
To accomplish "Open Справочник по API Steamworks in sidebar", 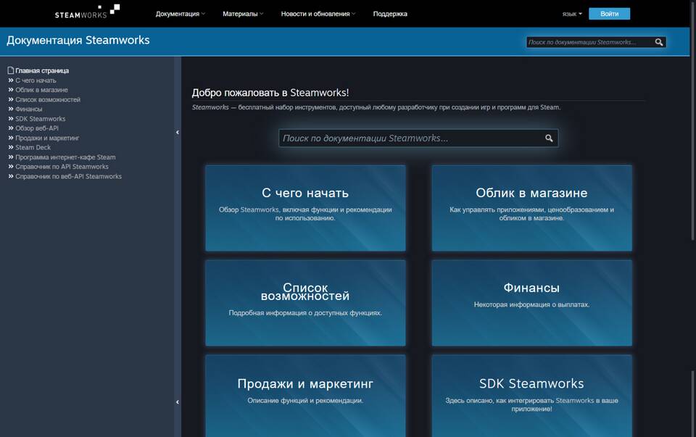I will pyautogui.click(x=62, y=167).
